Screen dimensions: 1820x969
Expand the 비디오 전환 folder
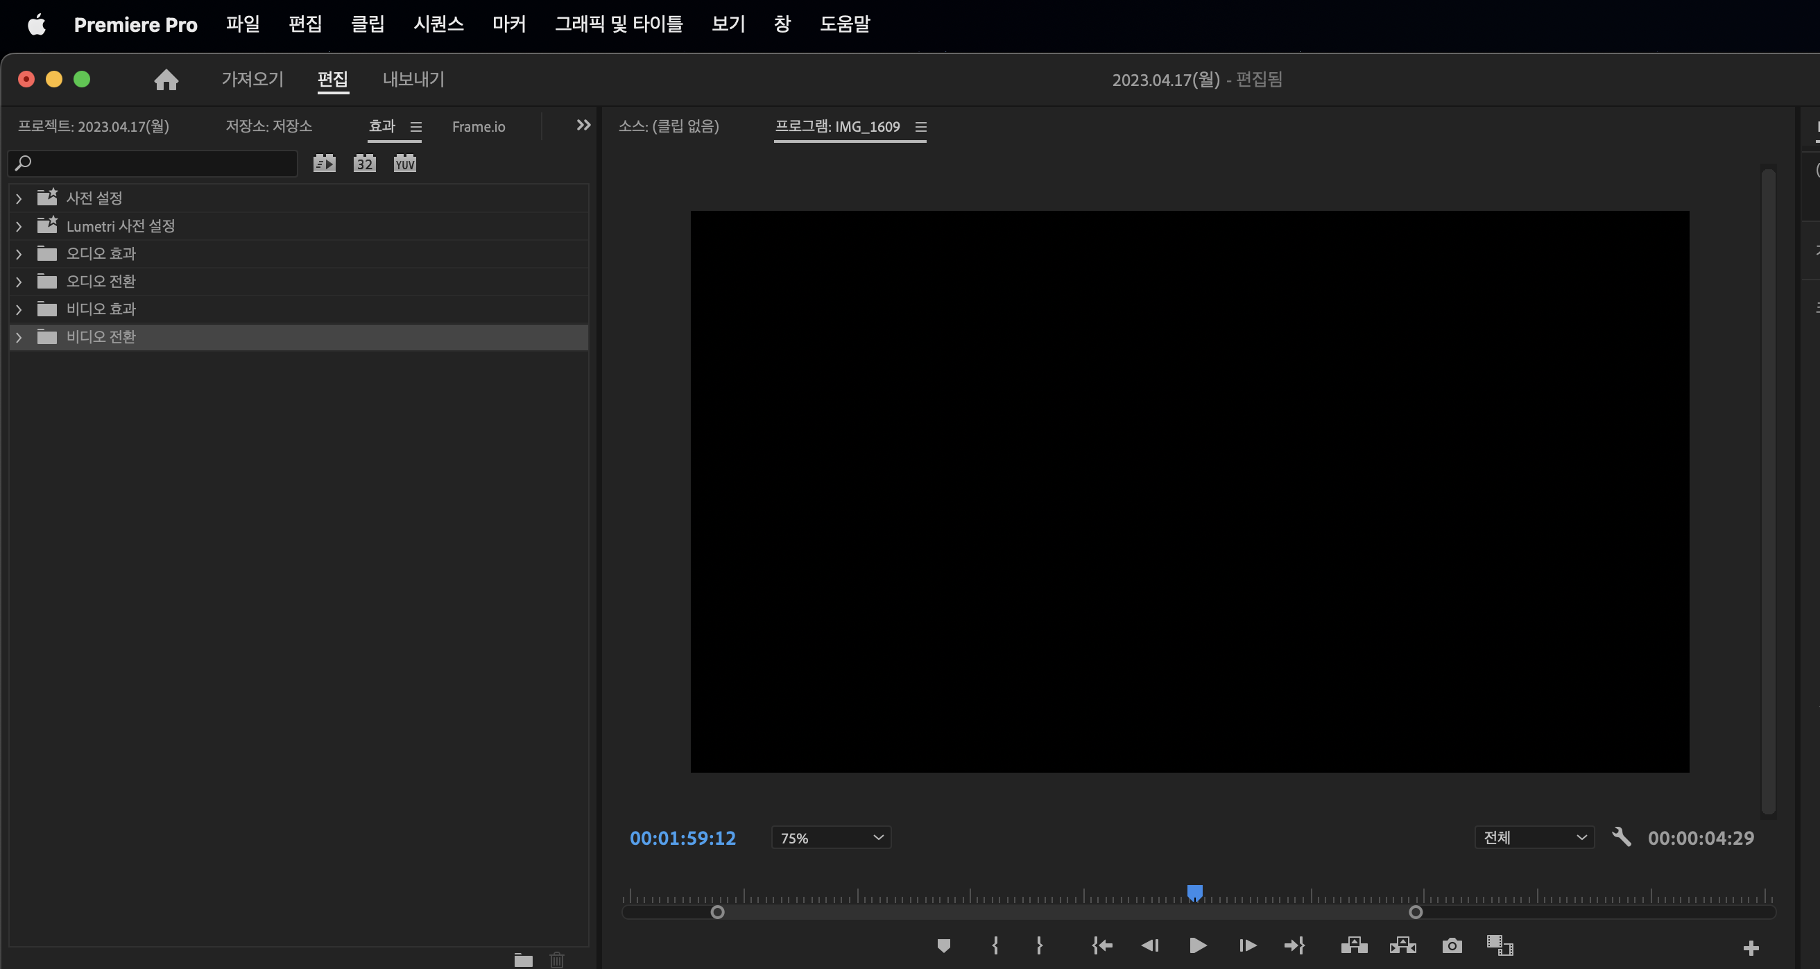(19, 338)
